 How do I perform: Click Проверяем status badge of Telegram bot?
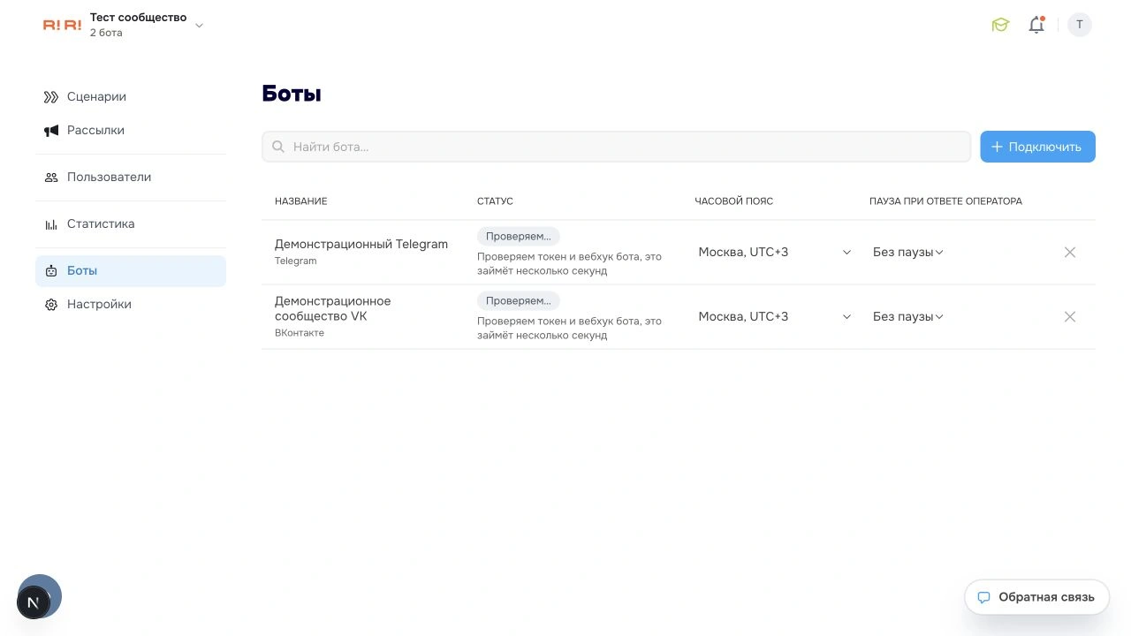tap(519, 237)
